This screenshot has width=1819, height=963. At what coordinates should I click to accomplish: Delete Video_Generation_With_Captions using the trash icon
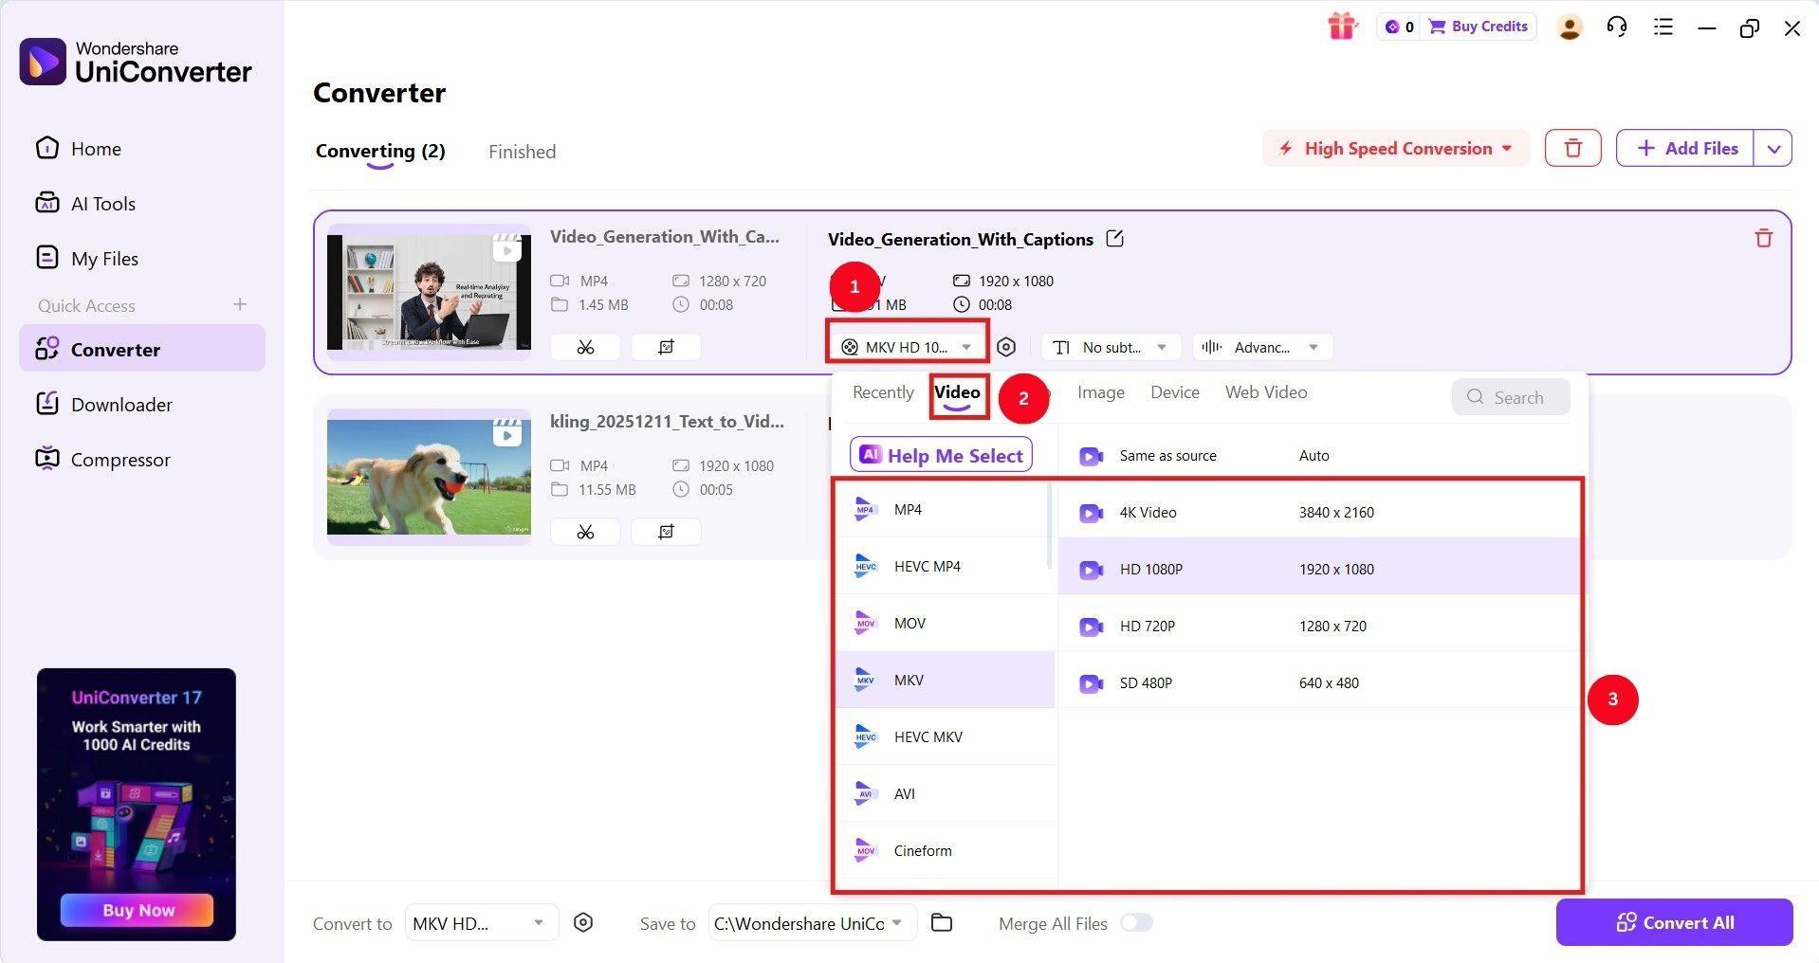1763,238
